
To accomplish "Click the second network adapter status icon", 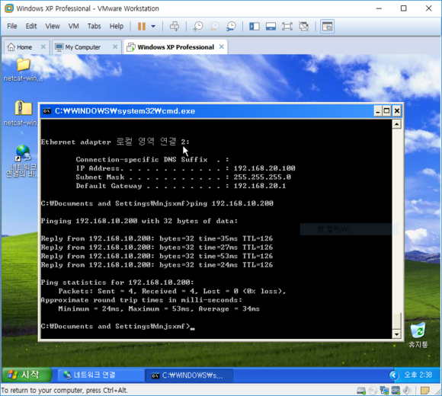I will point(396,390).
